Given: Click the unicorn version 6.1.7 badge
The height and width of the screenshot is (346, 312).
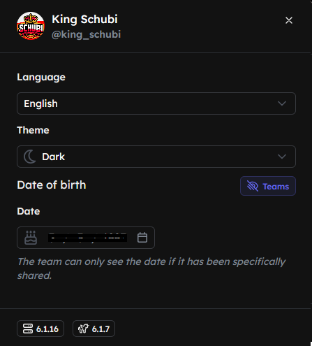Looking at the screenshot, I should 94,329.
